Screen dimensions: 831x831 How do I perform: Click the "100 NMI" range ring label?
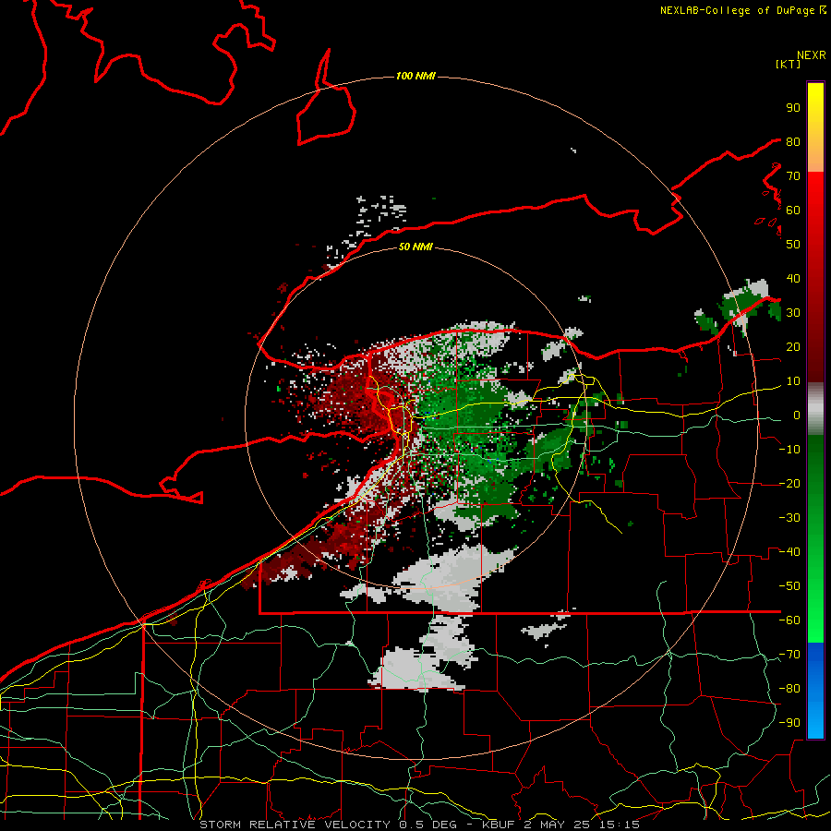coord(415,77)
